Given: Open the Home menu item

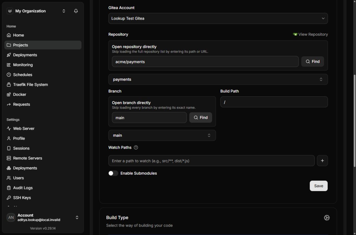Looking at the screenshot, I should [x=43, y=35].
